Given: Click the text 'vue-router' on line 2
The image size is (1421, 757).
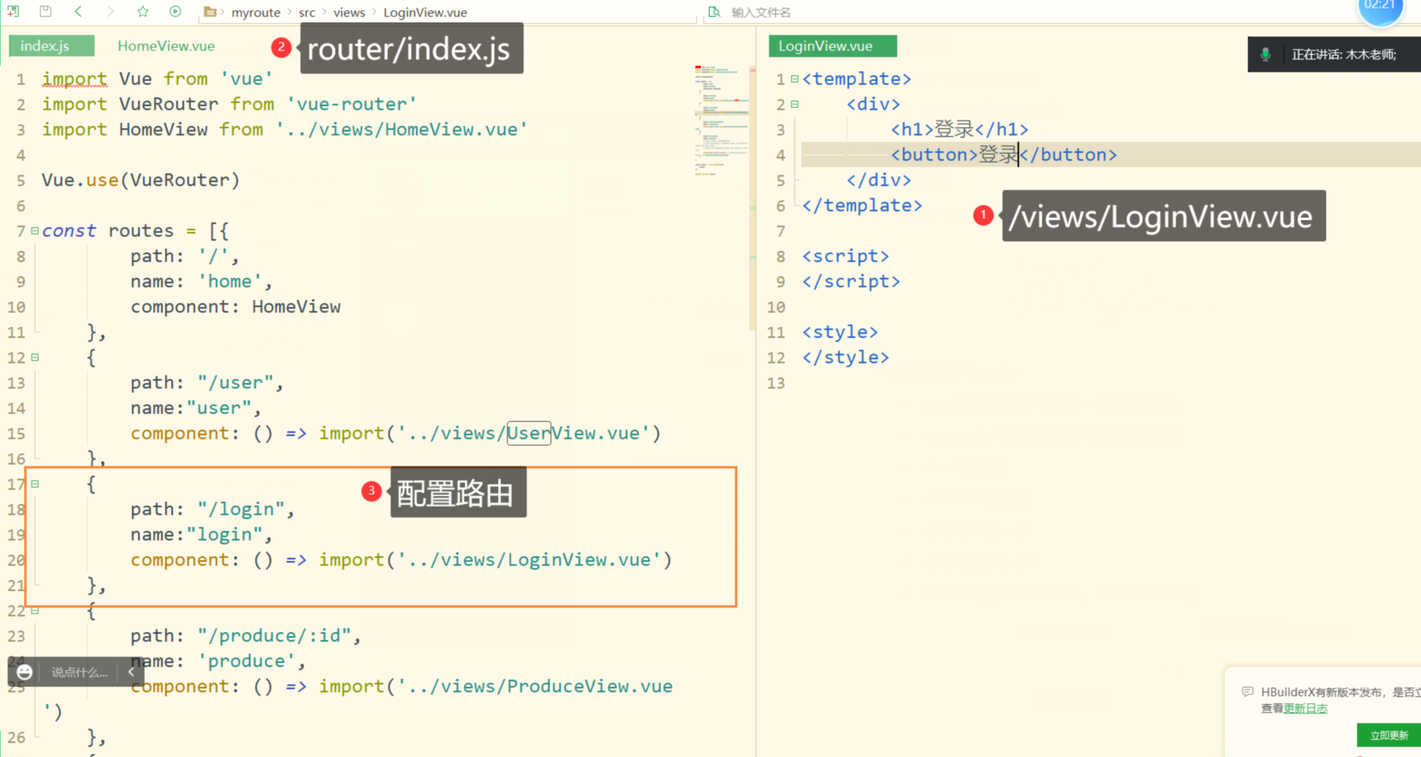Looking at the screenshot, I should (x=352, y=104).
